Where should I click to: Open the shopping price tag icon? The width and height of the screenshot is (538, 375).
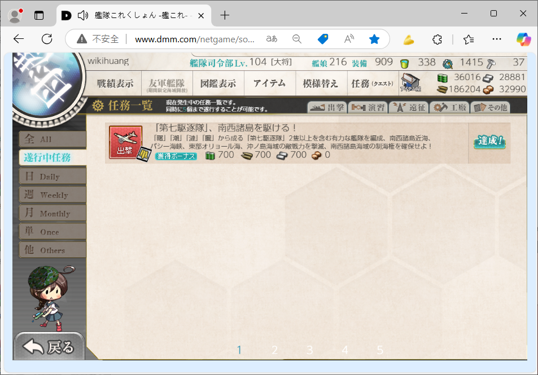(x=323, y=39)
